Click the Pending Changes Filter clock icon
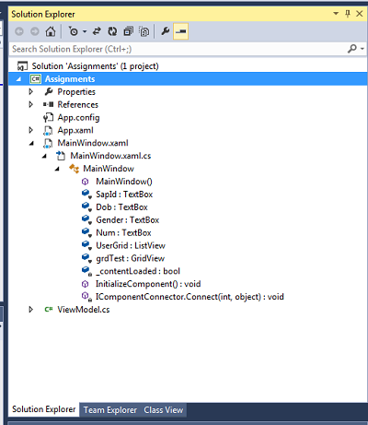 tap(74, 31)
